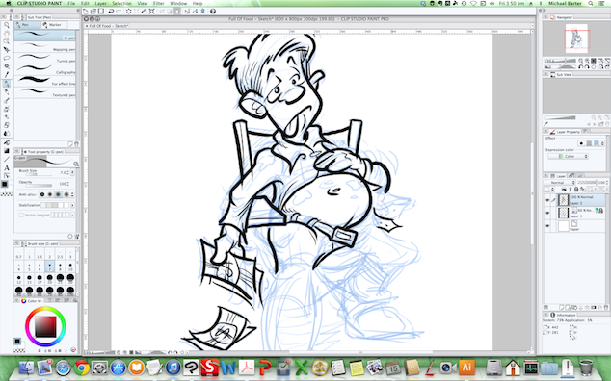The width and height of the screenshot is (611, 381).
Task: Click the color wheel square picker
Action: pos(45,326)
